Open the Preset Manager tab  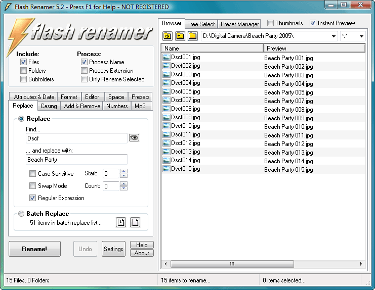240,24
